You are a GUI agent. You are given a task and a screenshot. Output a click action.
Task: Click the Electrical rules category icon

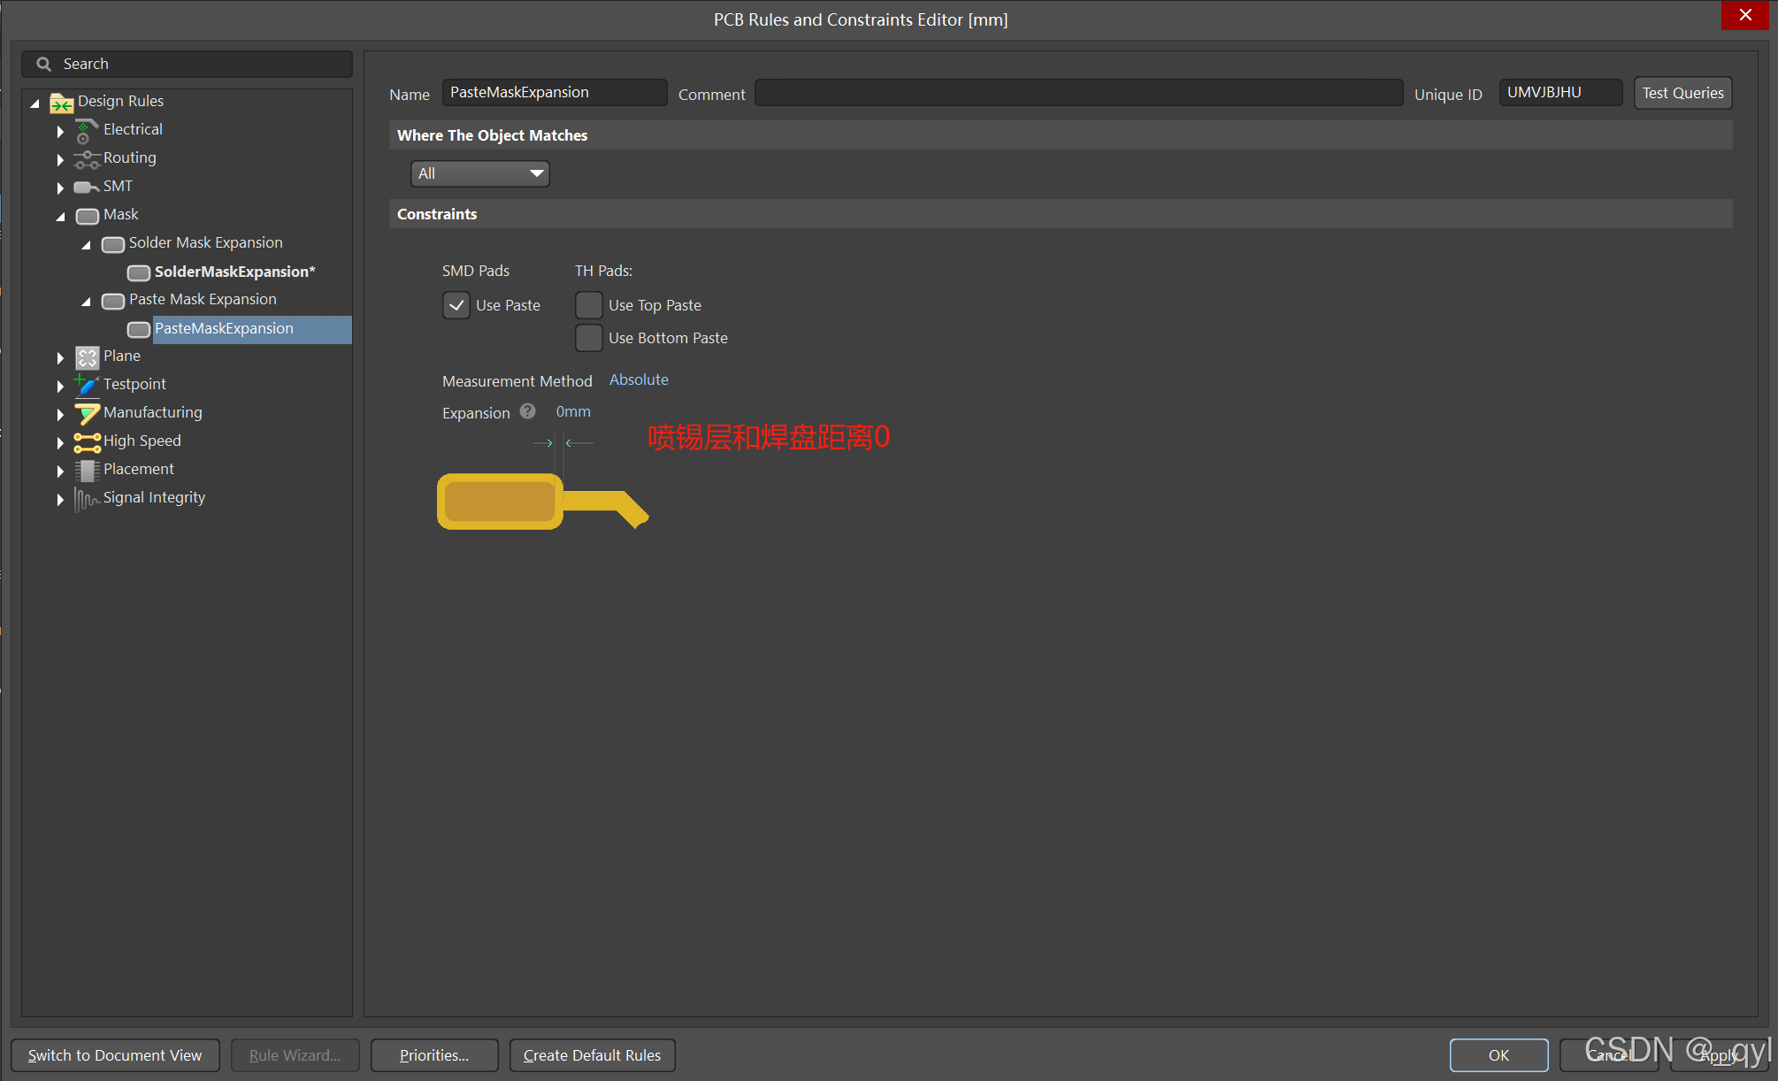pos(86,131)
